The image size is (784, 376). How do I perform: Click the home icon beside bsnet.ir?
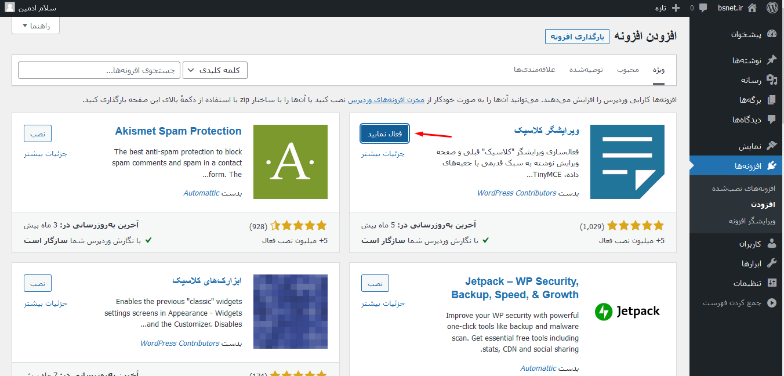[x=752, y=8]
